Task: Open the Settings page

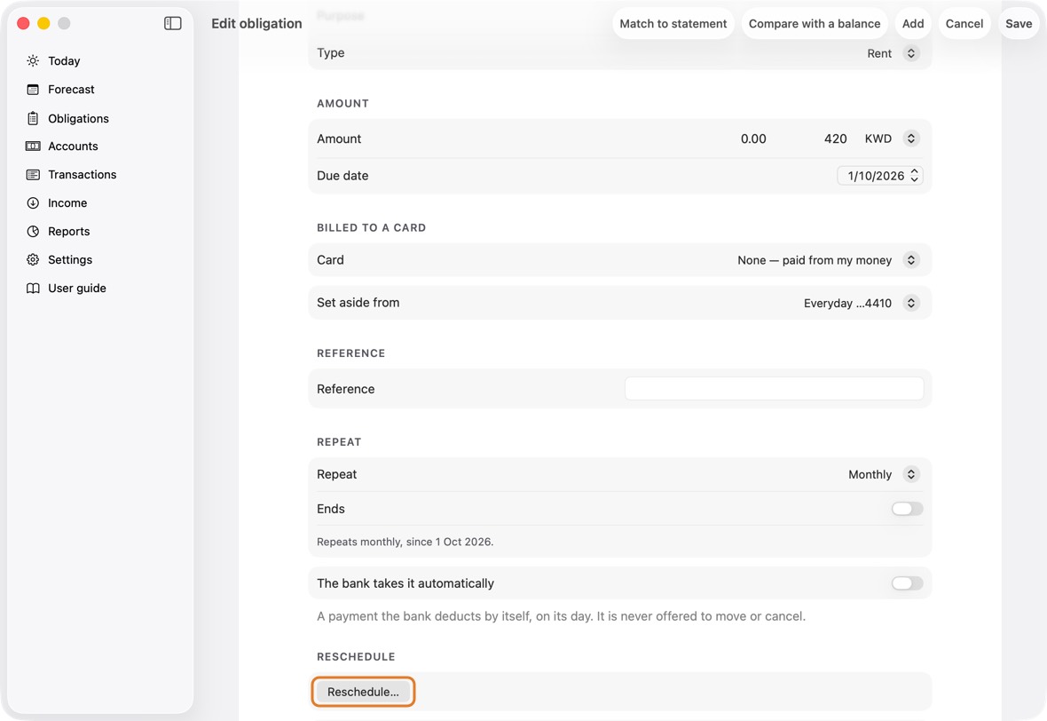Action: 70,260
